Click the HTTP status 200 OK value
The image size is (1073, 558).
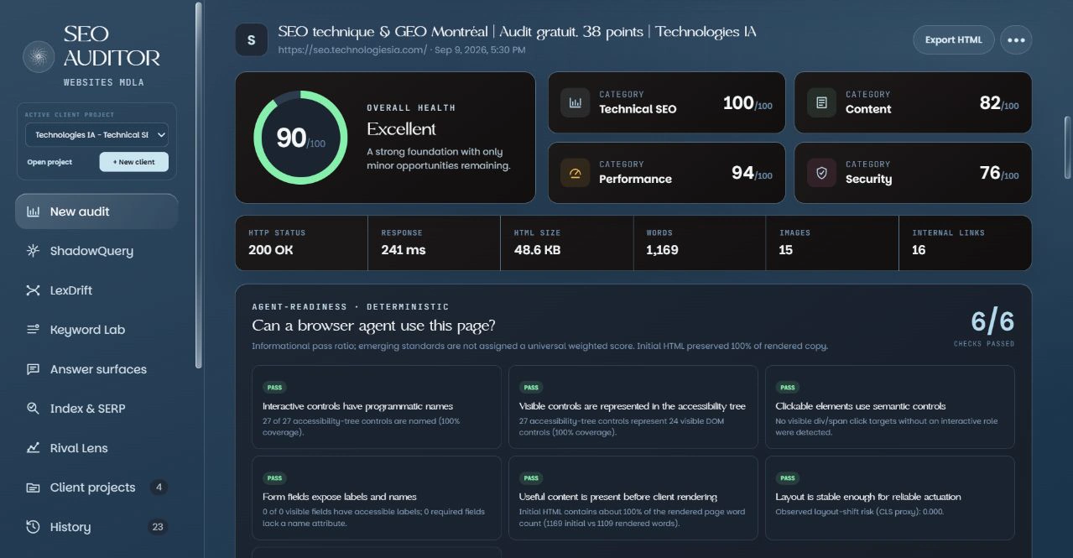click(x=271, y=250)
